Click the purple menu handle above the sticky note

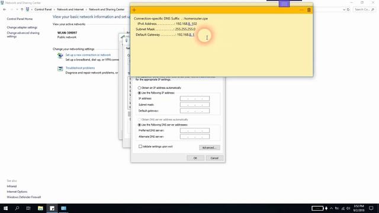pos(284,4)
